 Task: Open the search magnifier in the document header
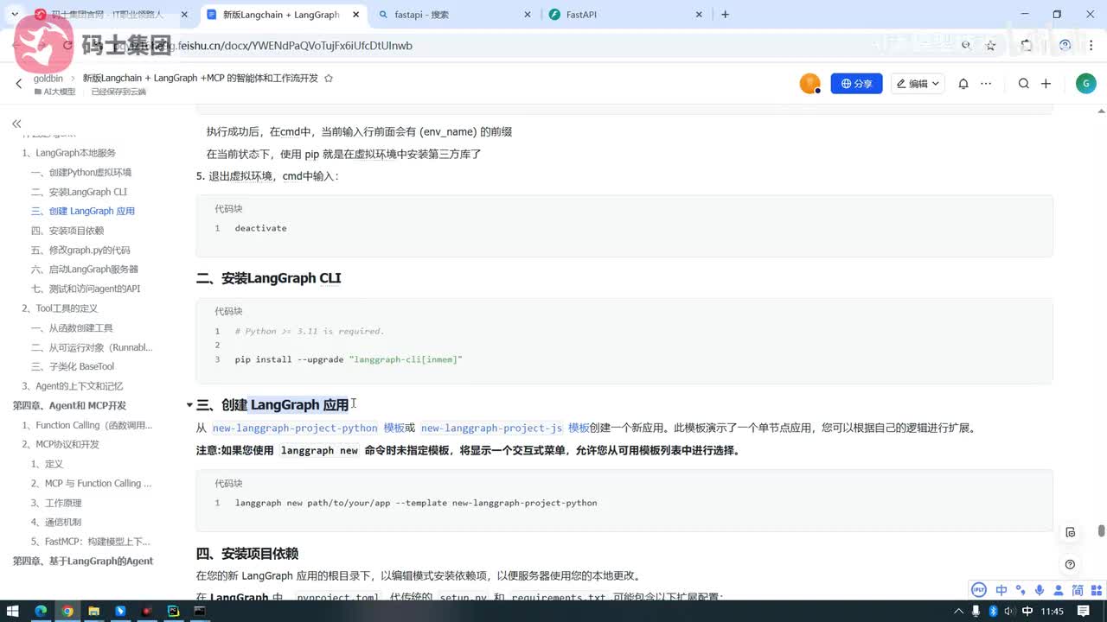point(1024,84)
